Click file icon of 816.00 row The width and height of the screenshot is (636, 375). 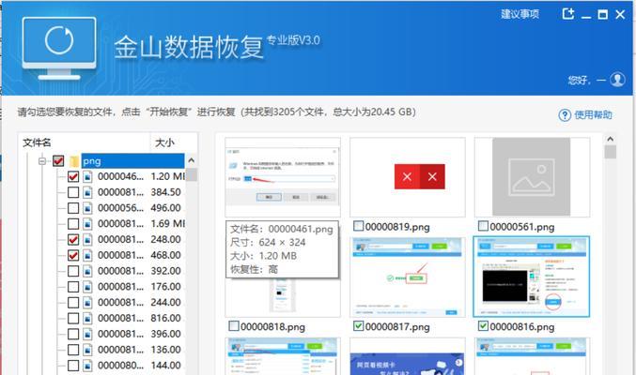(87, 319)
